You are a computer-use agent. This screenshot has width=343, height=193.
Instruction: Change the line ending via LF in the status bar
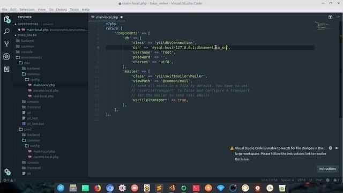tap(311, 180)
